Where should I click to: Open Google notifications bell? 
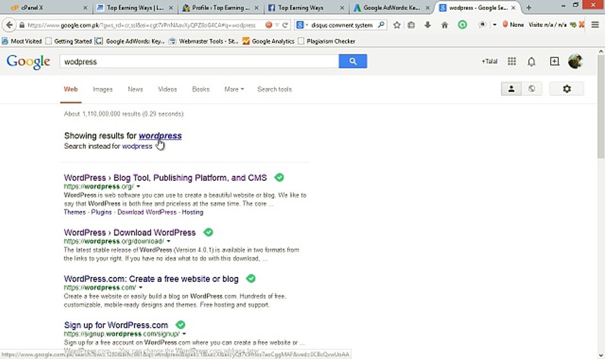[532, 61]
